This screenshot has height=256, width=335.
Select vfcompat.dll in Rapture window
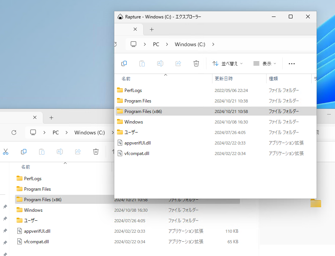tap(216, 154)
